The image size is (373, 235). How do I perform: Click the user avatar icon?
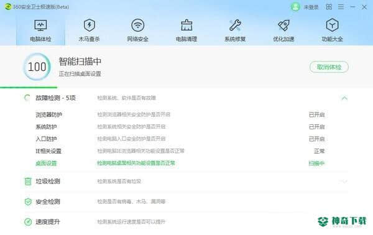coord(295,7)
